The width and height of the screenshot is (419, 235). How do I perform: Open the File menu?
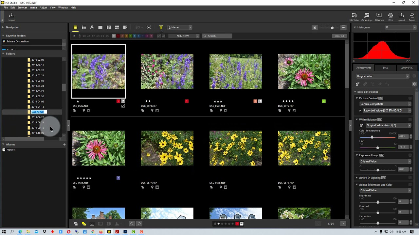click(x=6, y=8)
